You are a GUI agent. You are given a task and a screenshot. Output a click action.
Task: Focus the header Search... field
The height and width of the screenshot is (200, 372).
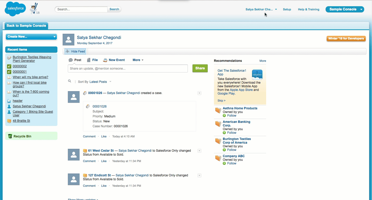coord(81,9)
